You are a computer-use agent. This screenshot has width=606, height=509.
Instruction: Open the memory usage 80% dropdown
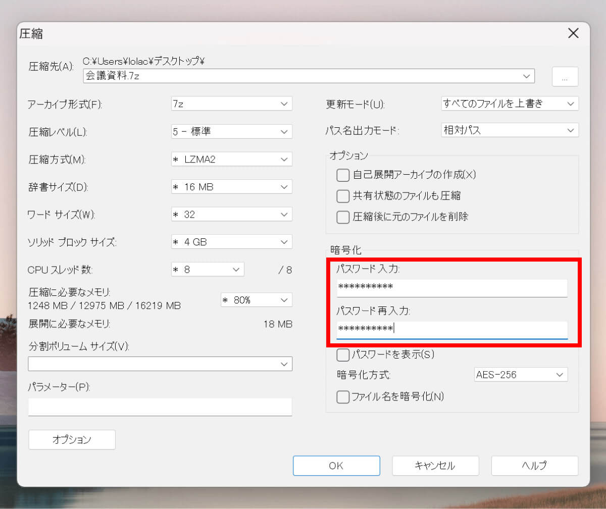click(x=257, y=300)
